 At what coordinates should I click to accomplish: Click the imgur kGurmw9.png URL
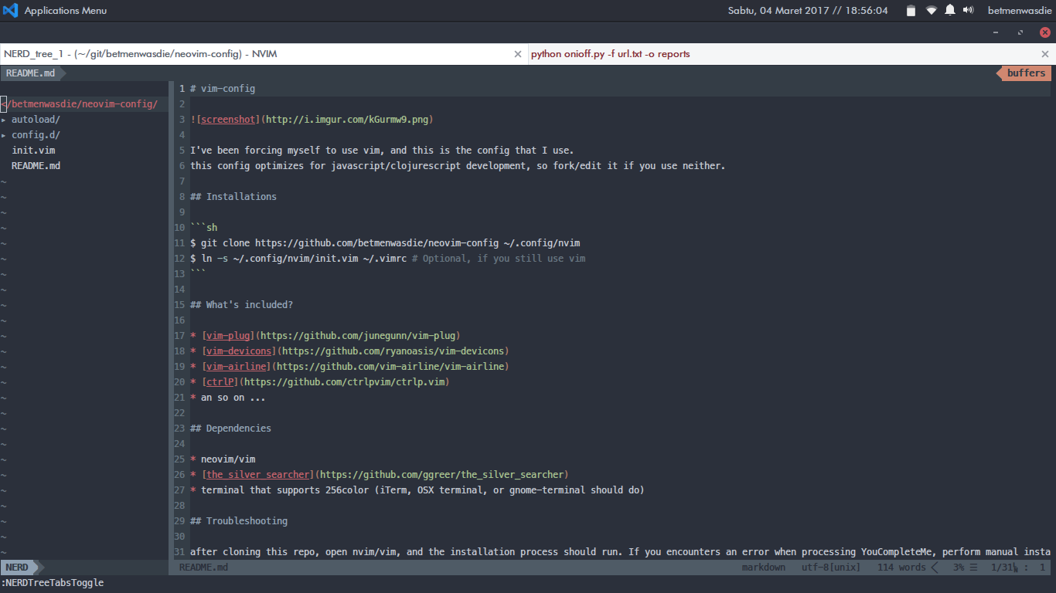click(347, 120)
